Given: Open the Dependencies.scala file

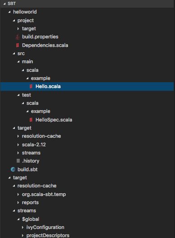Looking at the screenshot, I should [45, 45].
